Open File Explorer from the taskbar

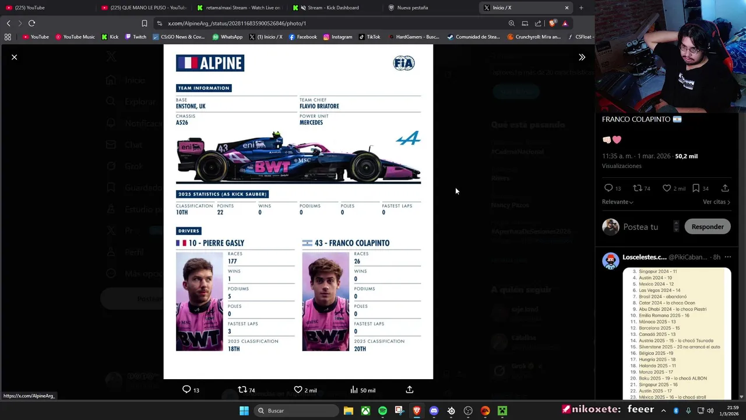(348, 411)
